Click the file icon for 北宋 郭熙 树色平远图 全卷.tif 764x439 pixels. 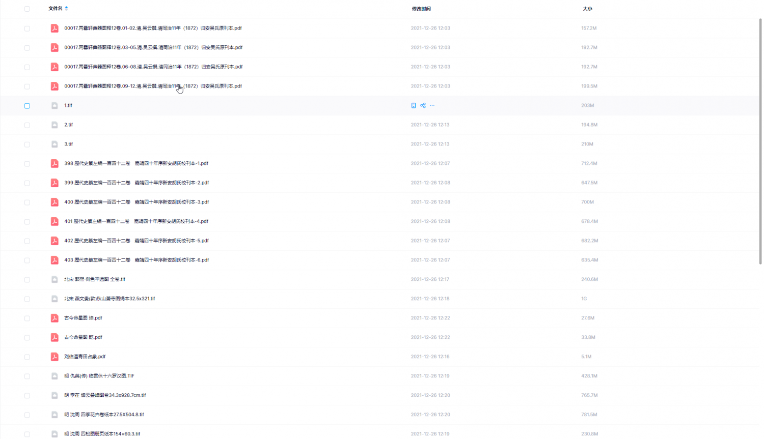[x=54, y=279]
